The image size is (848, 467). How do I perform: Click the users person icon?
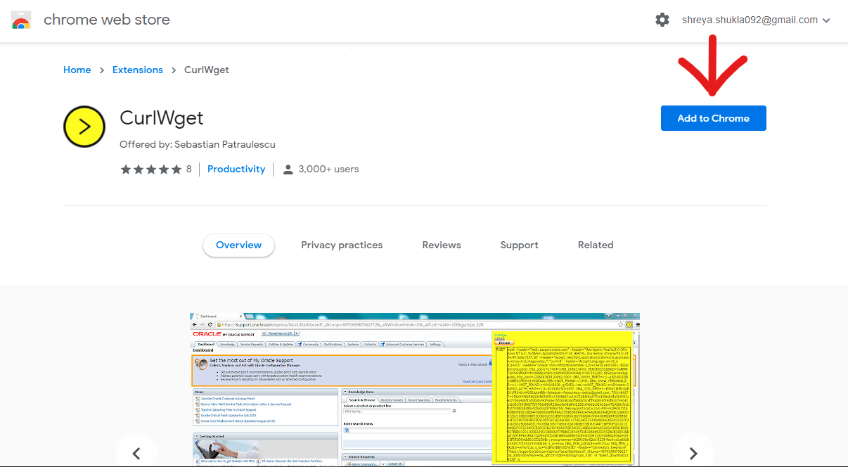click(288, 169)
